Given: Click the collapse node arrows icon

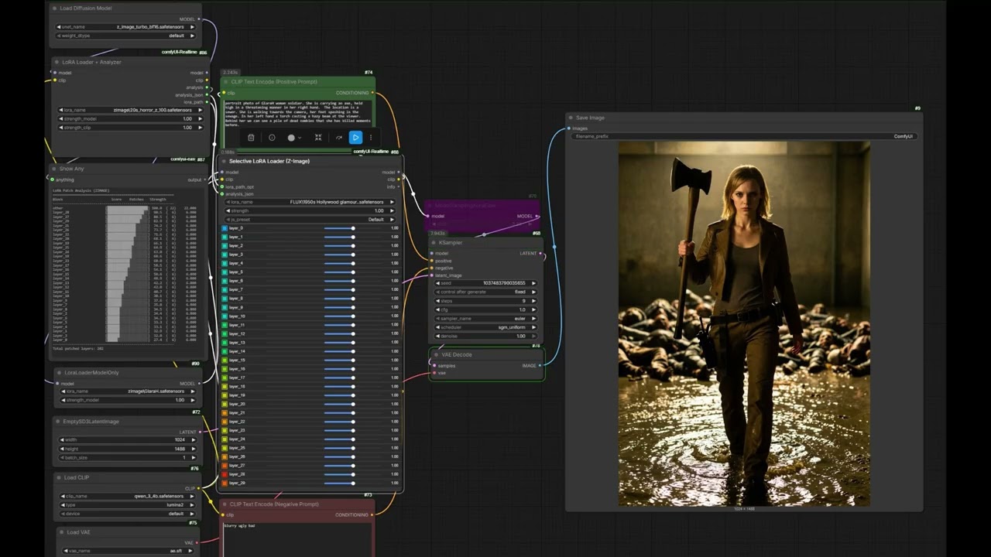Looking at the screenshot, I should [x=318, y=138].
